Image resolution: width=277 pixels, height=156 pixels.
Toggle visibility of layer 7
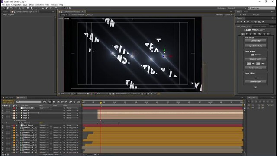(x=3, y=128)
